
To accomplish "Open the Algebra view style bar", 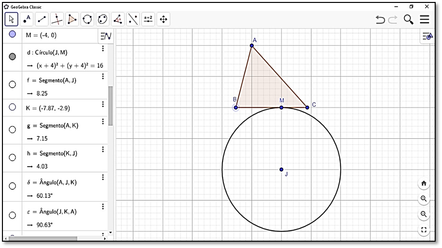I will pos(106,36).
